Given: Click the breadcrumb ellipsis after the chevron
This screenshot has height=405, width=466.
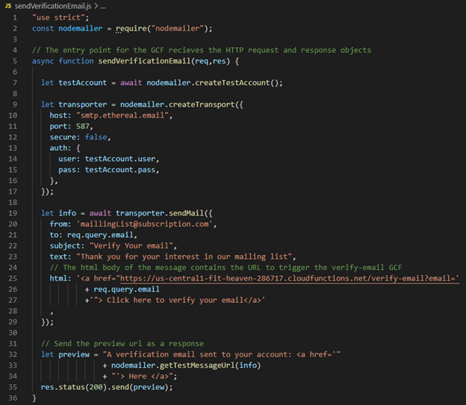Looking at the screenshot, I should click(103, 6).
